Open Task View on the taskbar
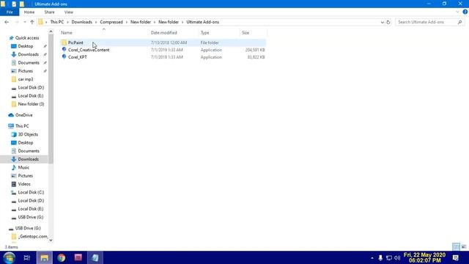This screenshot has height=264, width=469. pyautogui.click(x=26, y=257)
